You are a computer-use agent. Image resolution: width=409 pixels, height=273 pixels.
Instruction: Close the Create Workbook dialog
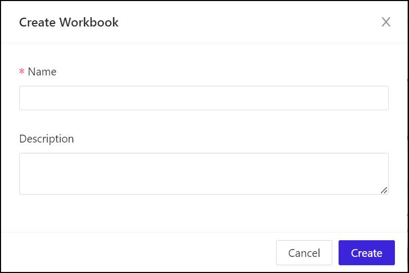tap(386, 22)
